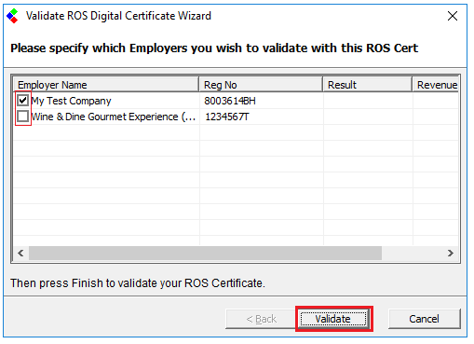Viewport: 474px width, 344px height.
Task: Click registration number 1234567T cell
Action: pos(227,117)
